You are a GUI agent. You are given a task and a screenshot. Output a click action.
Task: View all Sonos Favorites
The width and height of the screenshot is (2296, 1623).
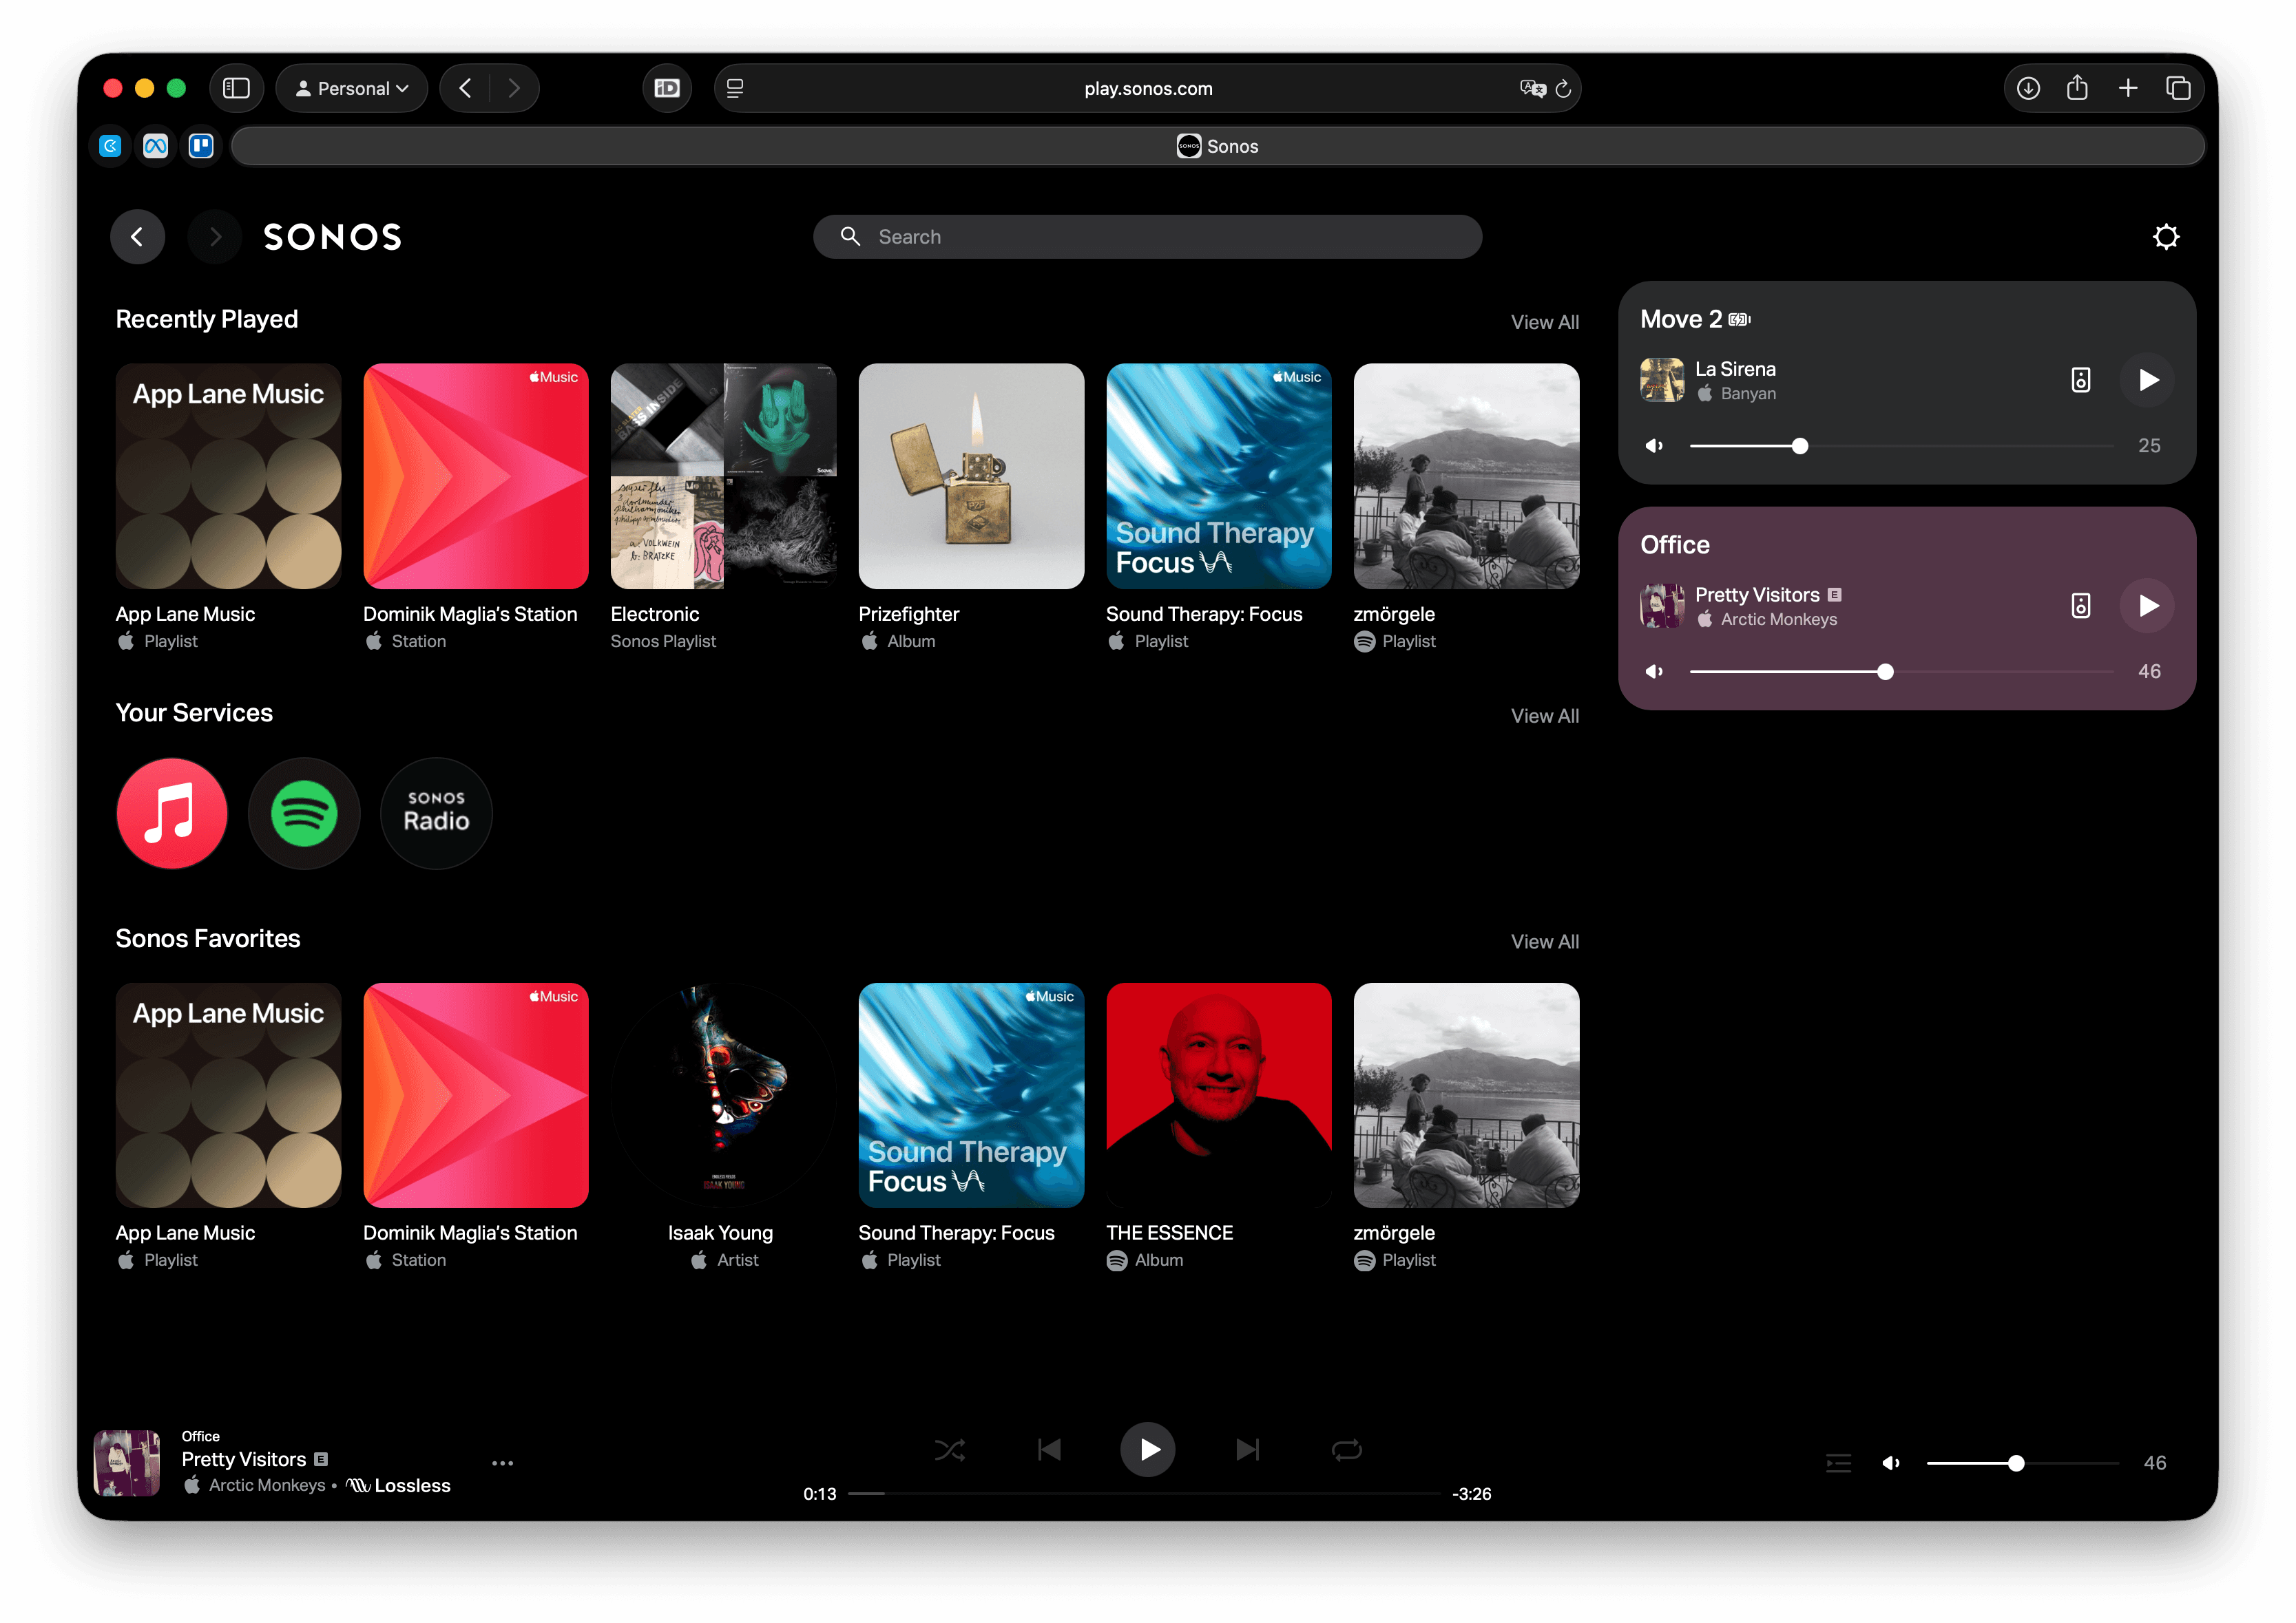click(1544, 942)
